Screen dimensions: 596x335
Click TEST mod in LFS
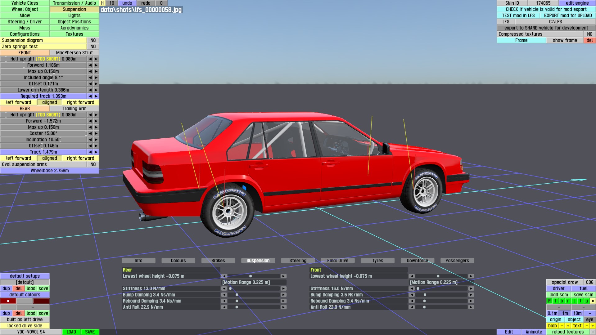coord(518,16)
